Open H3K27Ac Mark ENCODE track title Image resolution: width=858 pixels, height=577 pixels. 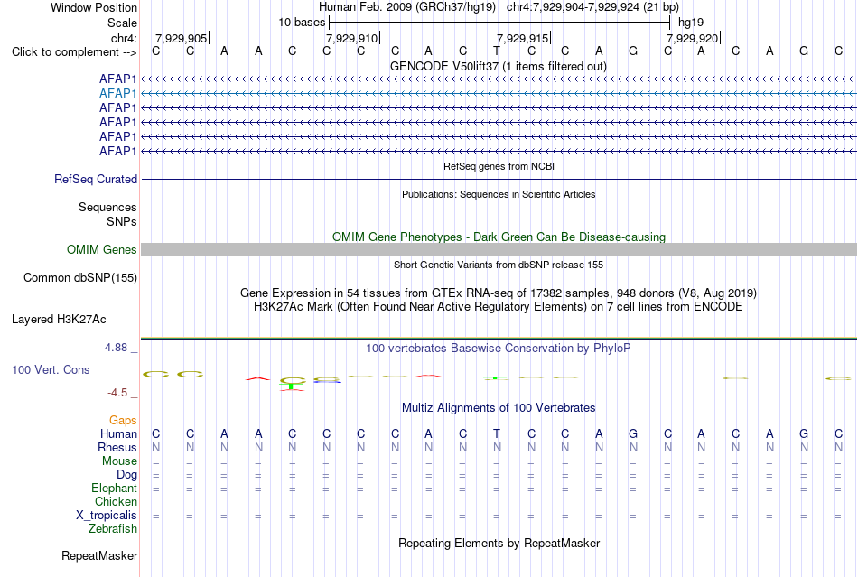point(498,307)
